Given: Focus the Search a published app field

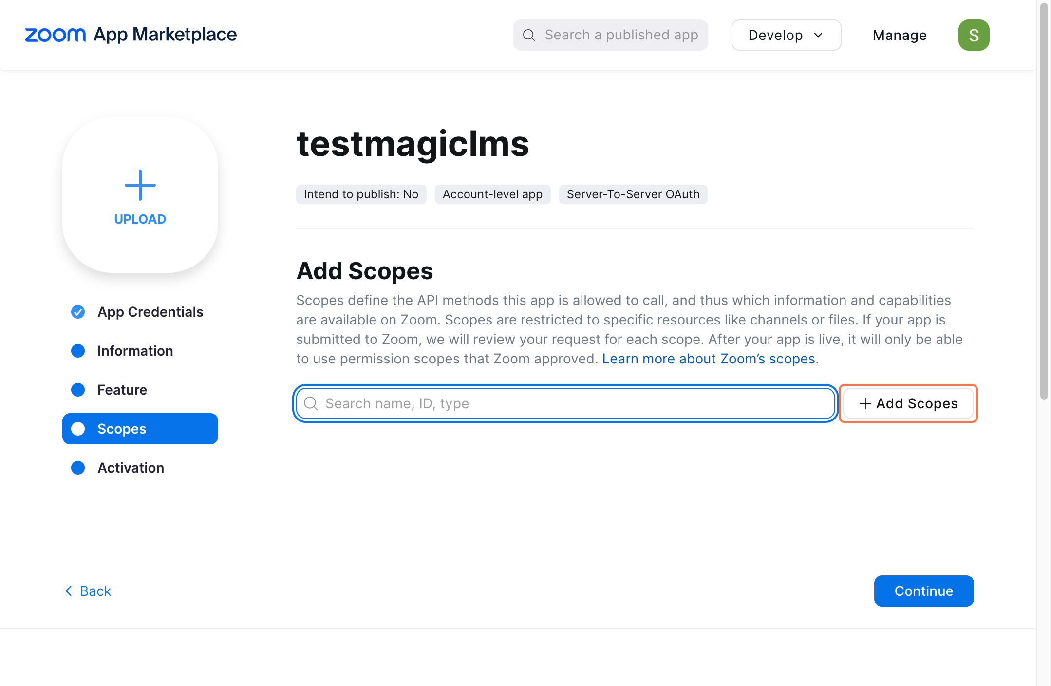Looking at the screenshot, I should click(610, 35).
